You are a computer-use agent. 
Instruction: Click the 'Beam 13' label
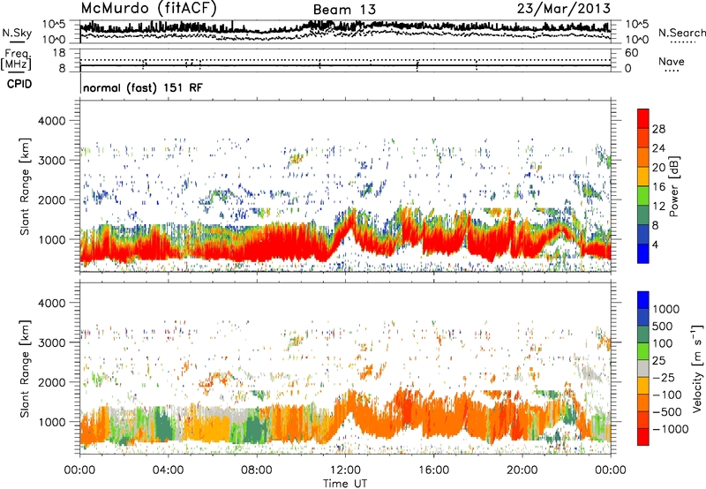tap(344, 10)
